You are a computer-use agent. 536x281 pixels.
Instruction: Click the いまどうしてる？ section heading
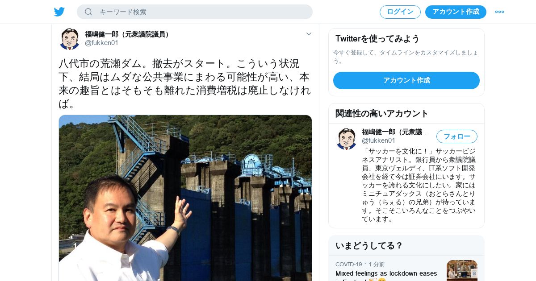369,246
